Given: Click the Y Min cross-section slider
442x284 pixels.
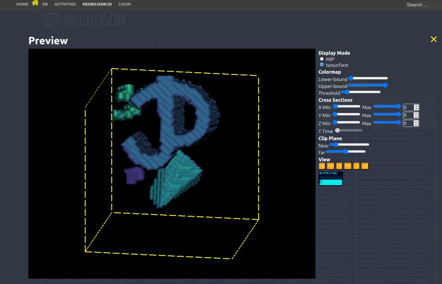Looking at the screenshot, I should (x=346, y=115).
